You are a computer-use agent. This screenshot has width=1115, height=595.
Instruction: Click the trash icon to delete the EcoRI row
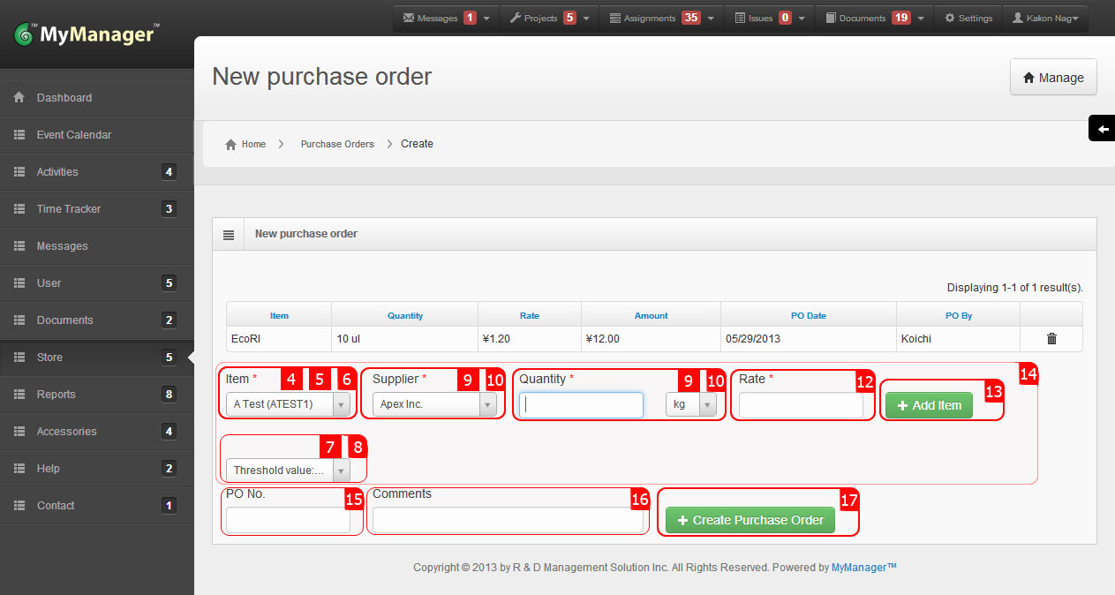pyautogui.click(x=1051, y=339)
